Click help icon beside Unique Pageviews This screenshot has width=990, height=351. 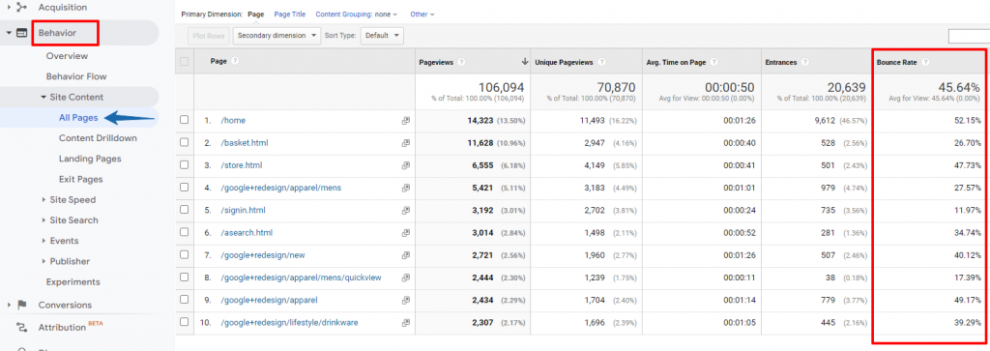point(601,62)
